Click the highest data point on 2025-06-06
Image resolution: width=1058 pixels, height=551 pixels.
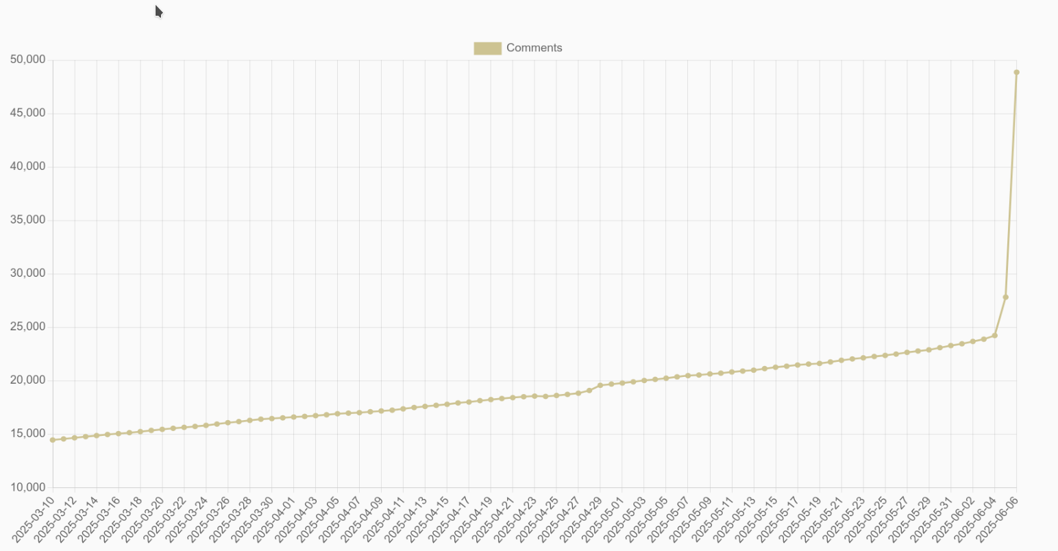pos(1016,73)
